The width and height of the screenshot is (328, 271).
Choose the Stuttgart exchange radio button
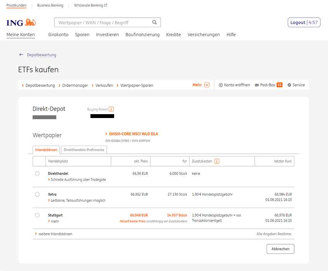click(x=37, y=215)
